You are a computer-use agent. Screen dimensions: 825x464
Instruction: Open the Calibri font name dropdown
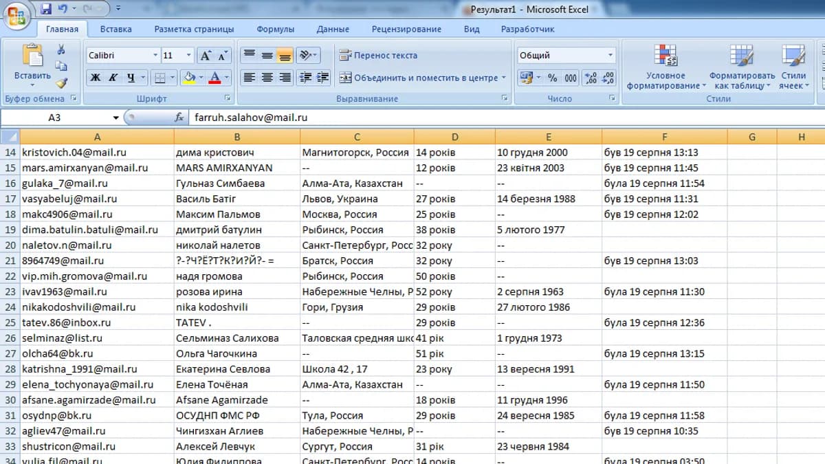pos(155,56)
